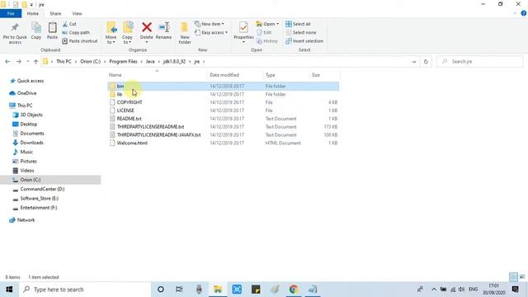Click Select none
Screen dimensions: 528x297
[x=300, y=33]
